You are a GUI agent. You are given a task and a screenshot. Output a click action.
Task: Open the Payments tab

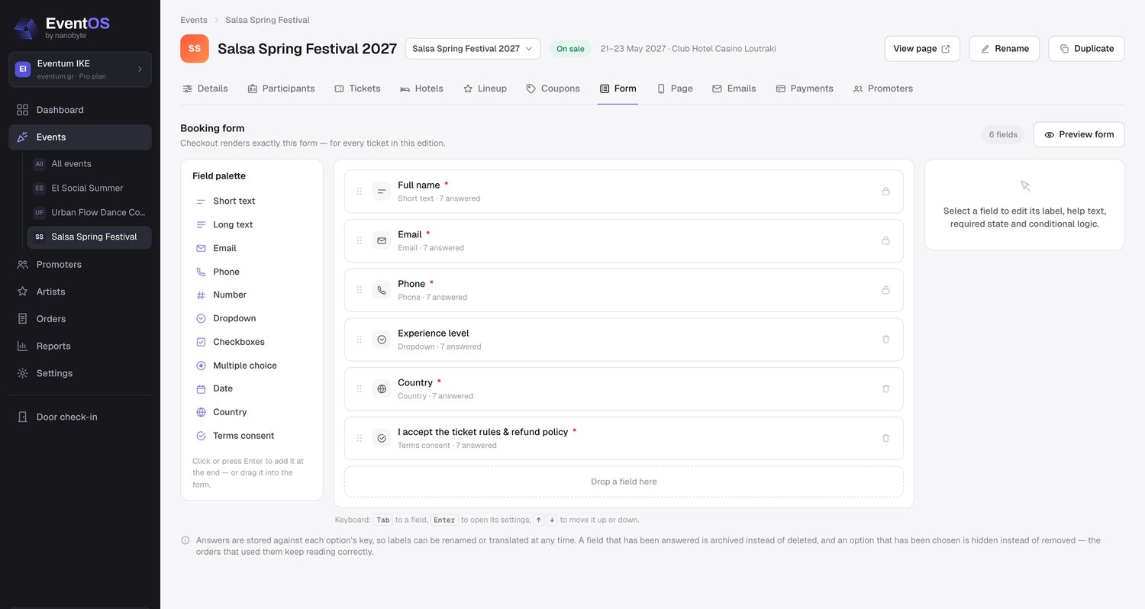tap(804, 89)
